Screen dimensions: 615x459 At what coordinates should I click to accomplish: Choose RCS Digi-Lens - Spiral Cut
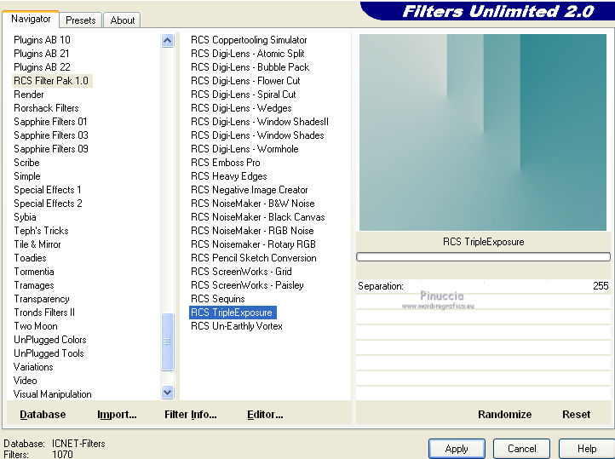[243, 95]
